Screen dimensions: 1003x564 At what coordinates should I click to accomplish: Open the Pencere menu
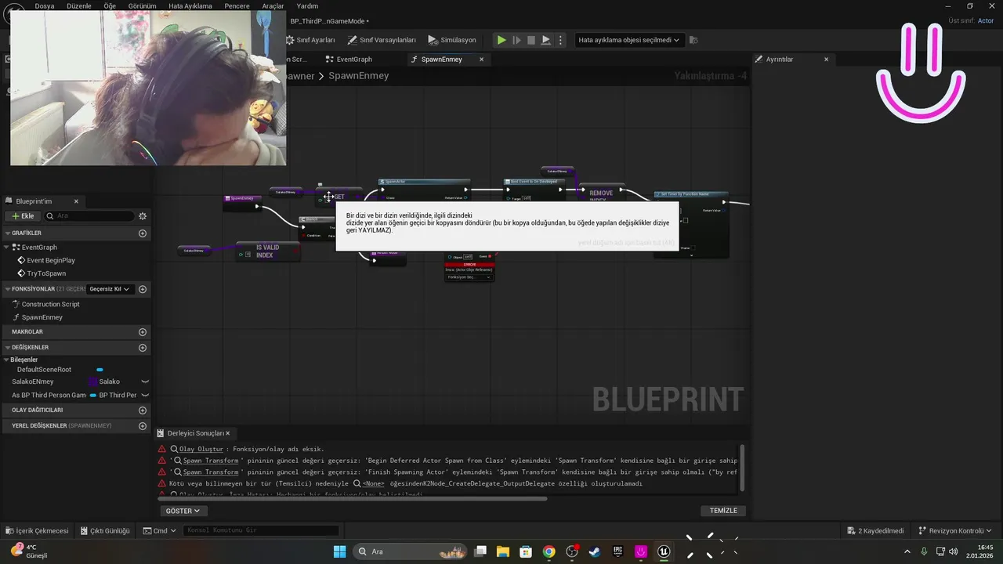[x=237, y=5]
